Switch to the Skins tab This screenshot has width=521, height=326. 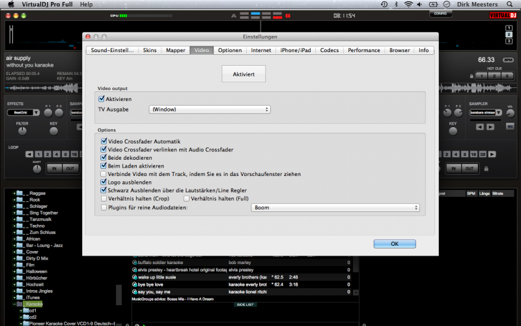coord(150,50)
